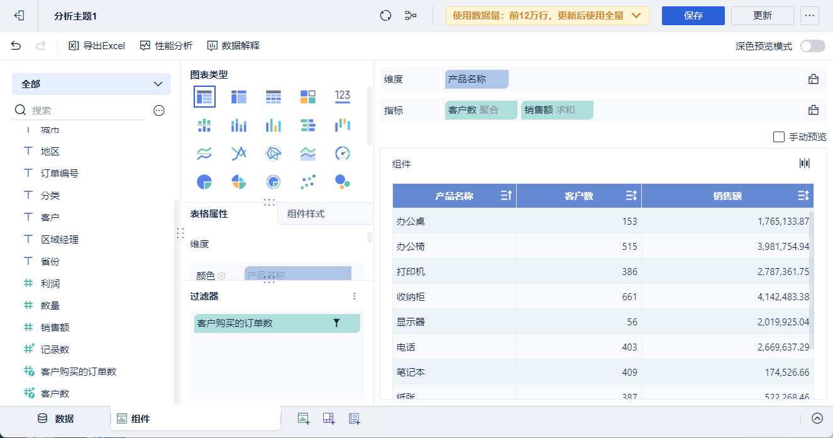833x438 pixels.
Task: Click the sort icon in 客户数 column header
Action: point(632,196)
